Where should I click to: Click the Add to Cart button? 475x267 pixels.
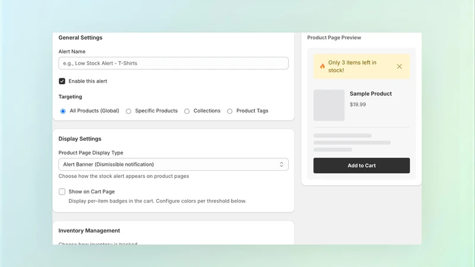click(362, 166)
